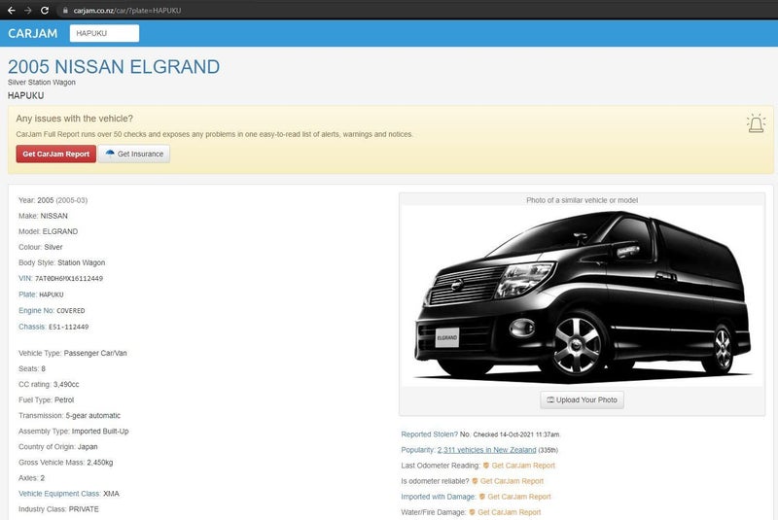Screen dimensions: 778x520
Task: Click the padlock icon in the address bar
Action: tap(65, 10)
